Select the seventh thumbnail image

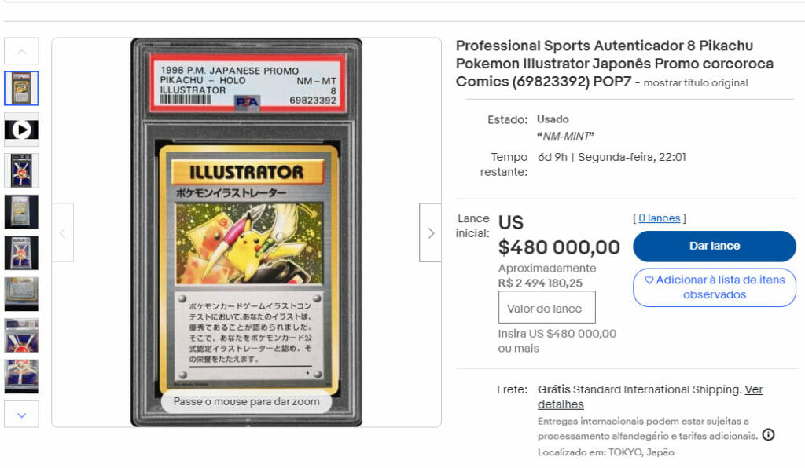(21, 336)
